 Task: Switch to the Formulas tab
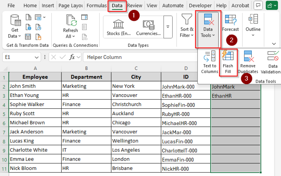tap(97, 5)
